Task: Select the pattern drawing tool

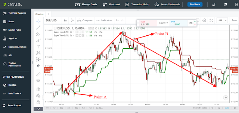Action: pyautogui.click(x=38, y=53)
